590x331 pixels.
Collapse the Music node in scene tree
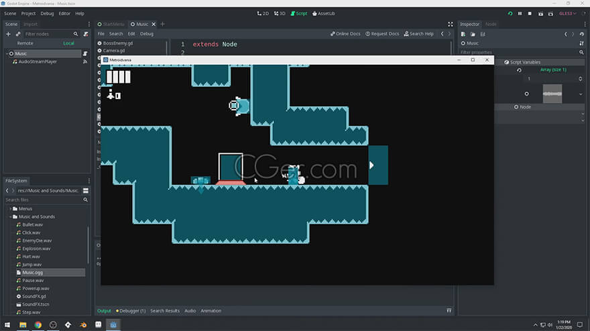click(7, 53)
